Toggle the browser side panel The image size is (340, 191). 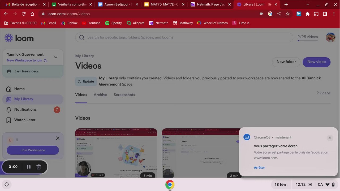(x=325, y=14)
